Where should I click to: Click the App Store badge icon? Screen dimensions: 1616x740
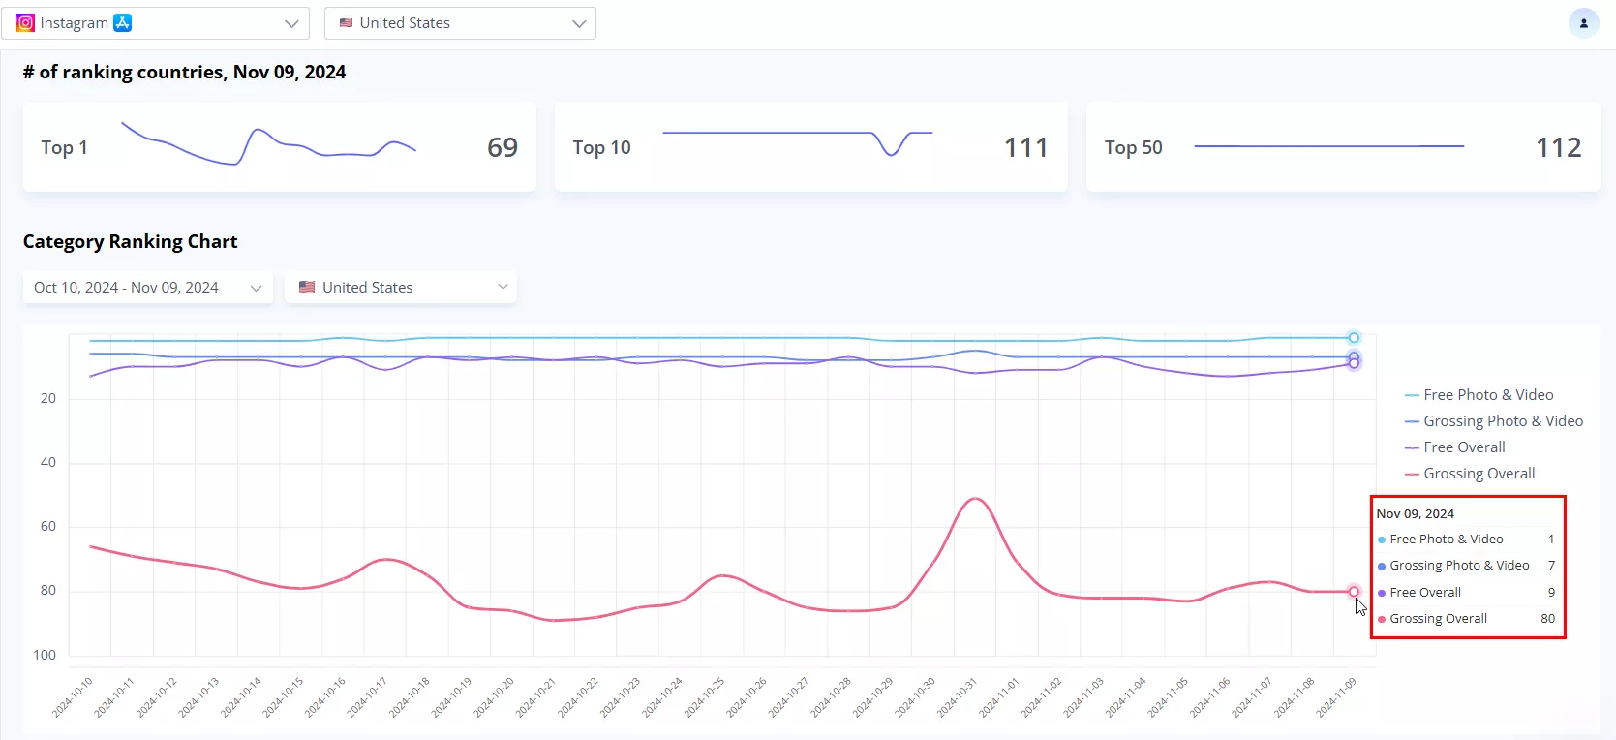122,23
